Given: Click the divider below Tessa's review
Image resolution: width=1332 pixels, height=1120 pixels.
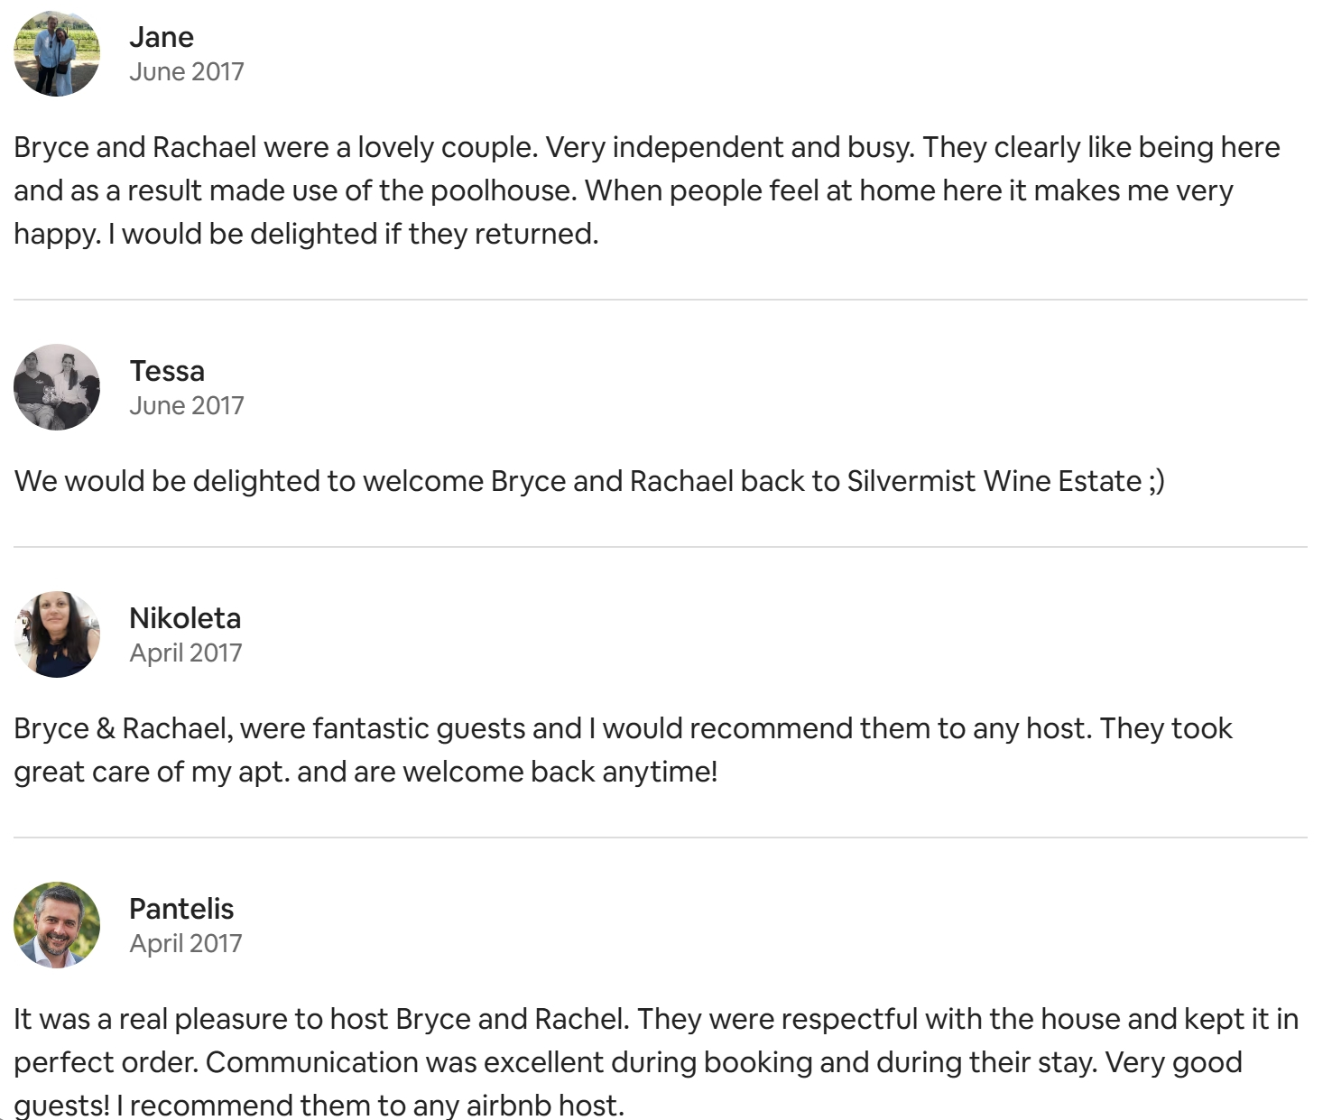Looking at the screenshot, I should pyautogui.click(x=660, y=547).
